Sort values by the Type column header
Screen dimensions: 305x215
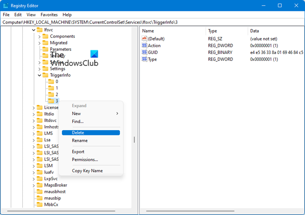coord(227,31)
